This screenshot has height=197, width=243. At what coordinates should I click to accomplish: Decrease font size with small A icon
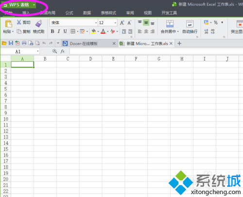[129, 23]
